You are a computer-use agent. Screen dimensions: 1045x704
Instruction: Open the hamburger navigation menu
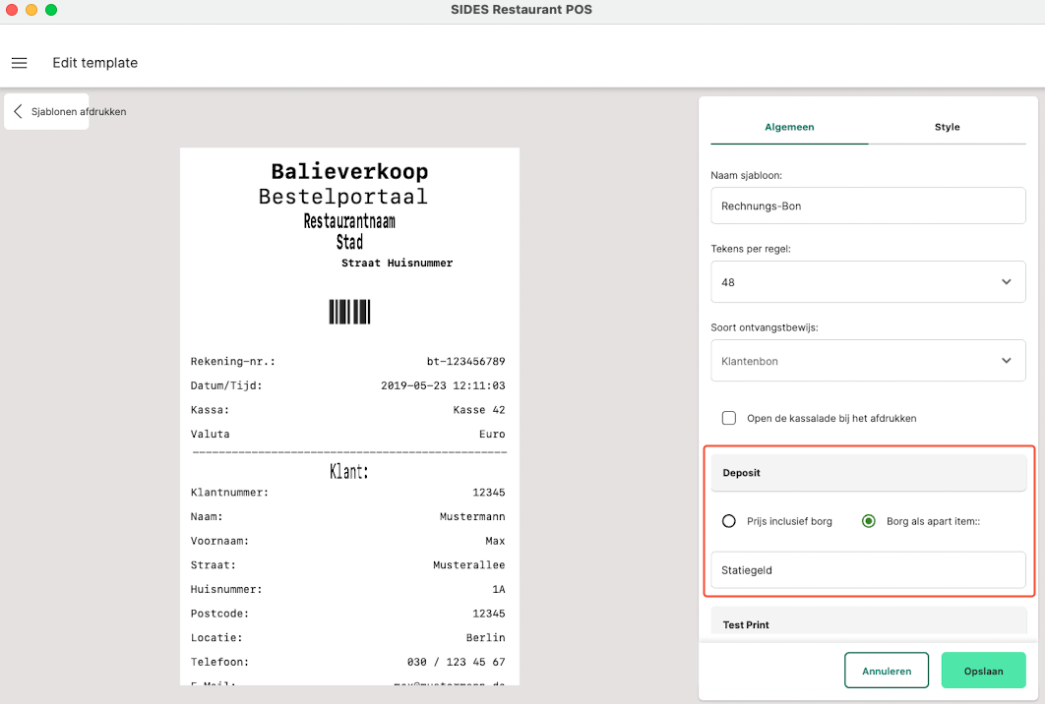pos(19,63)
